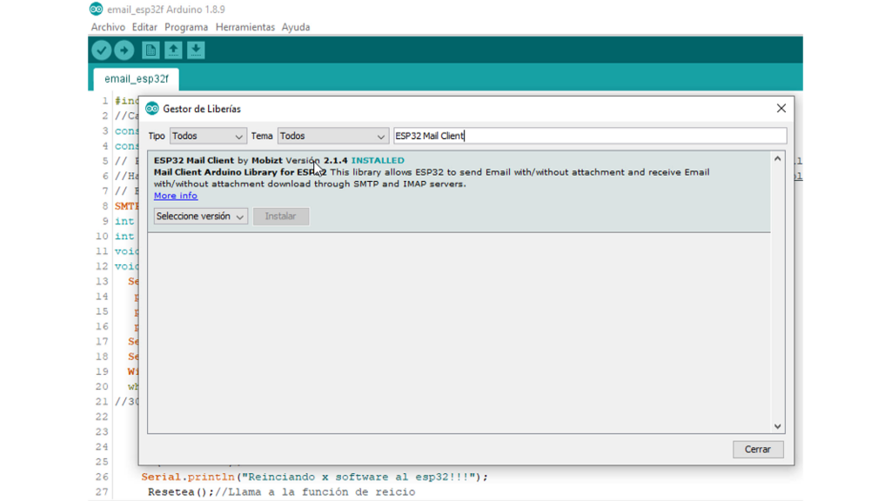Follow the More info link
This screenshot has height=501, width=891.
pyautogui.click(x=176, y=196)
